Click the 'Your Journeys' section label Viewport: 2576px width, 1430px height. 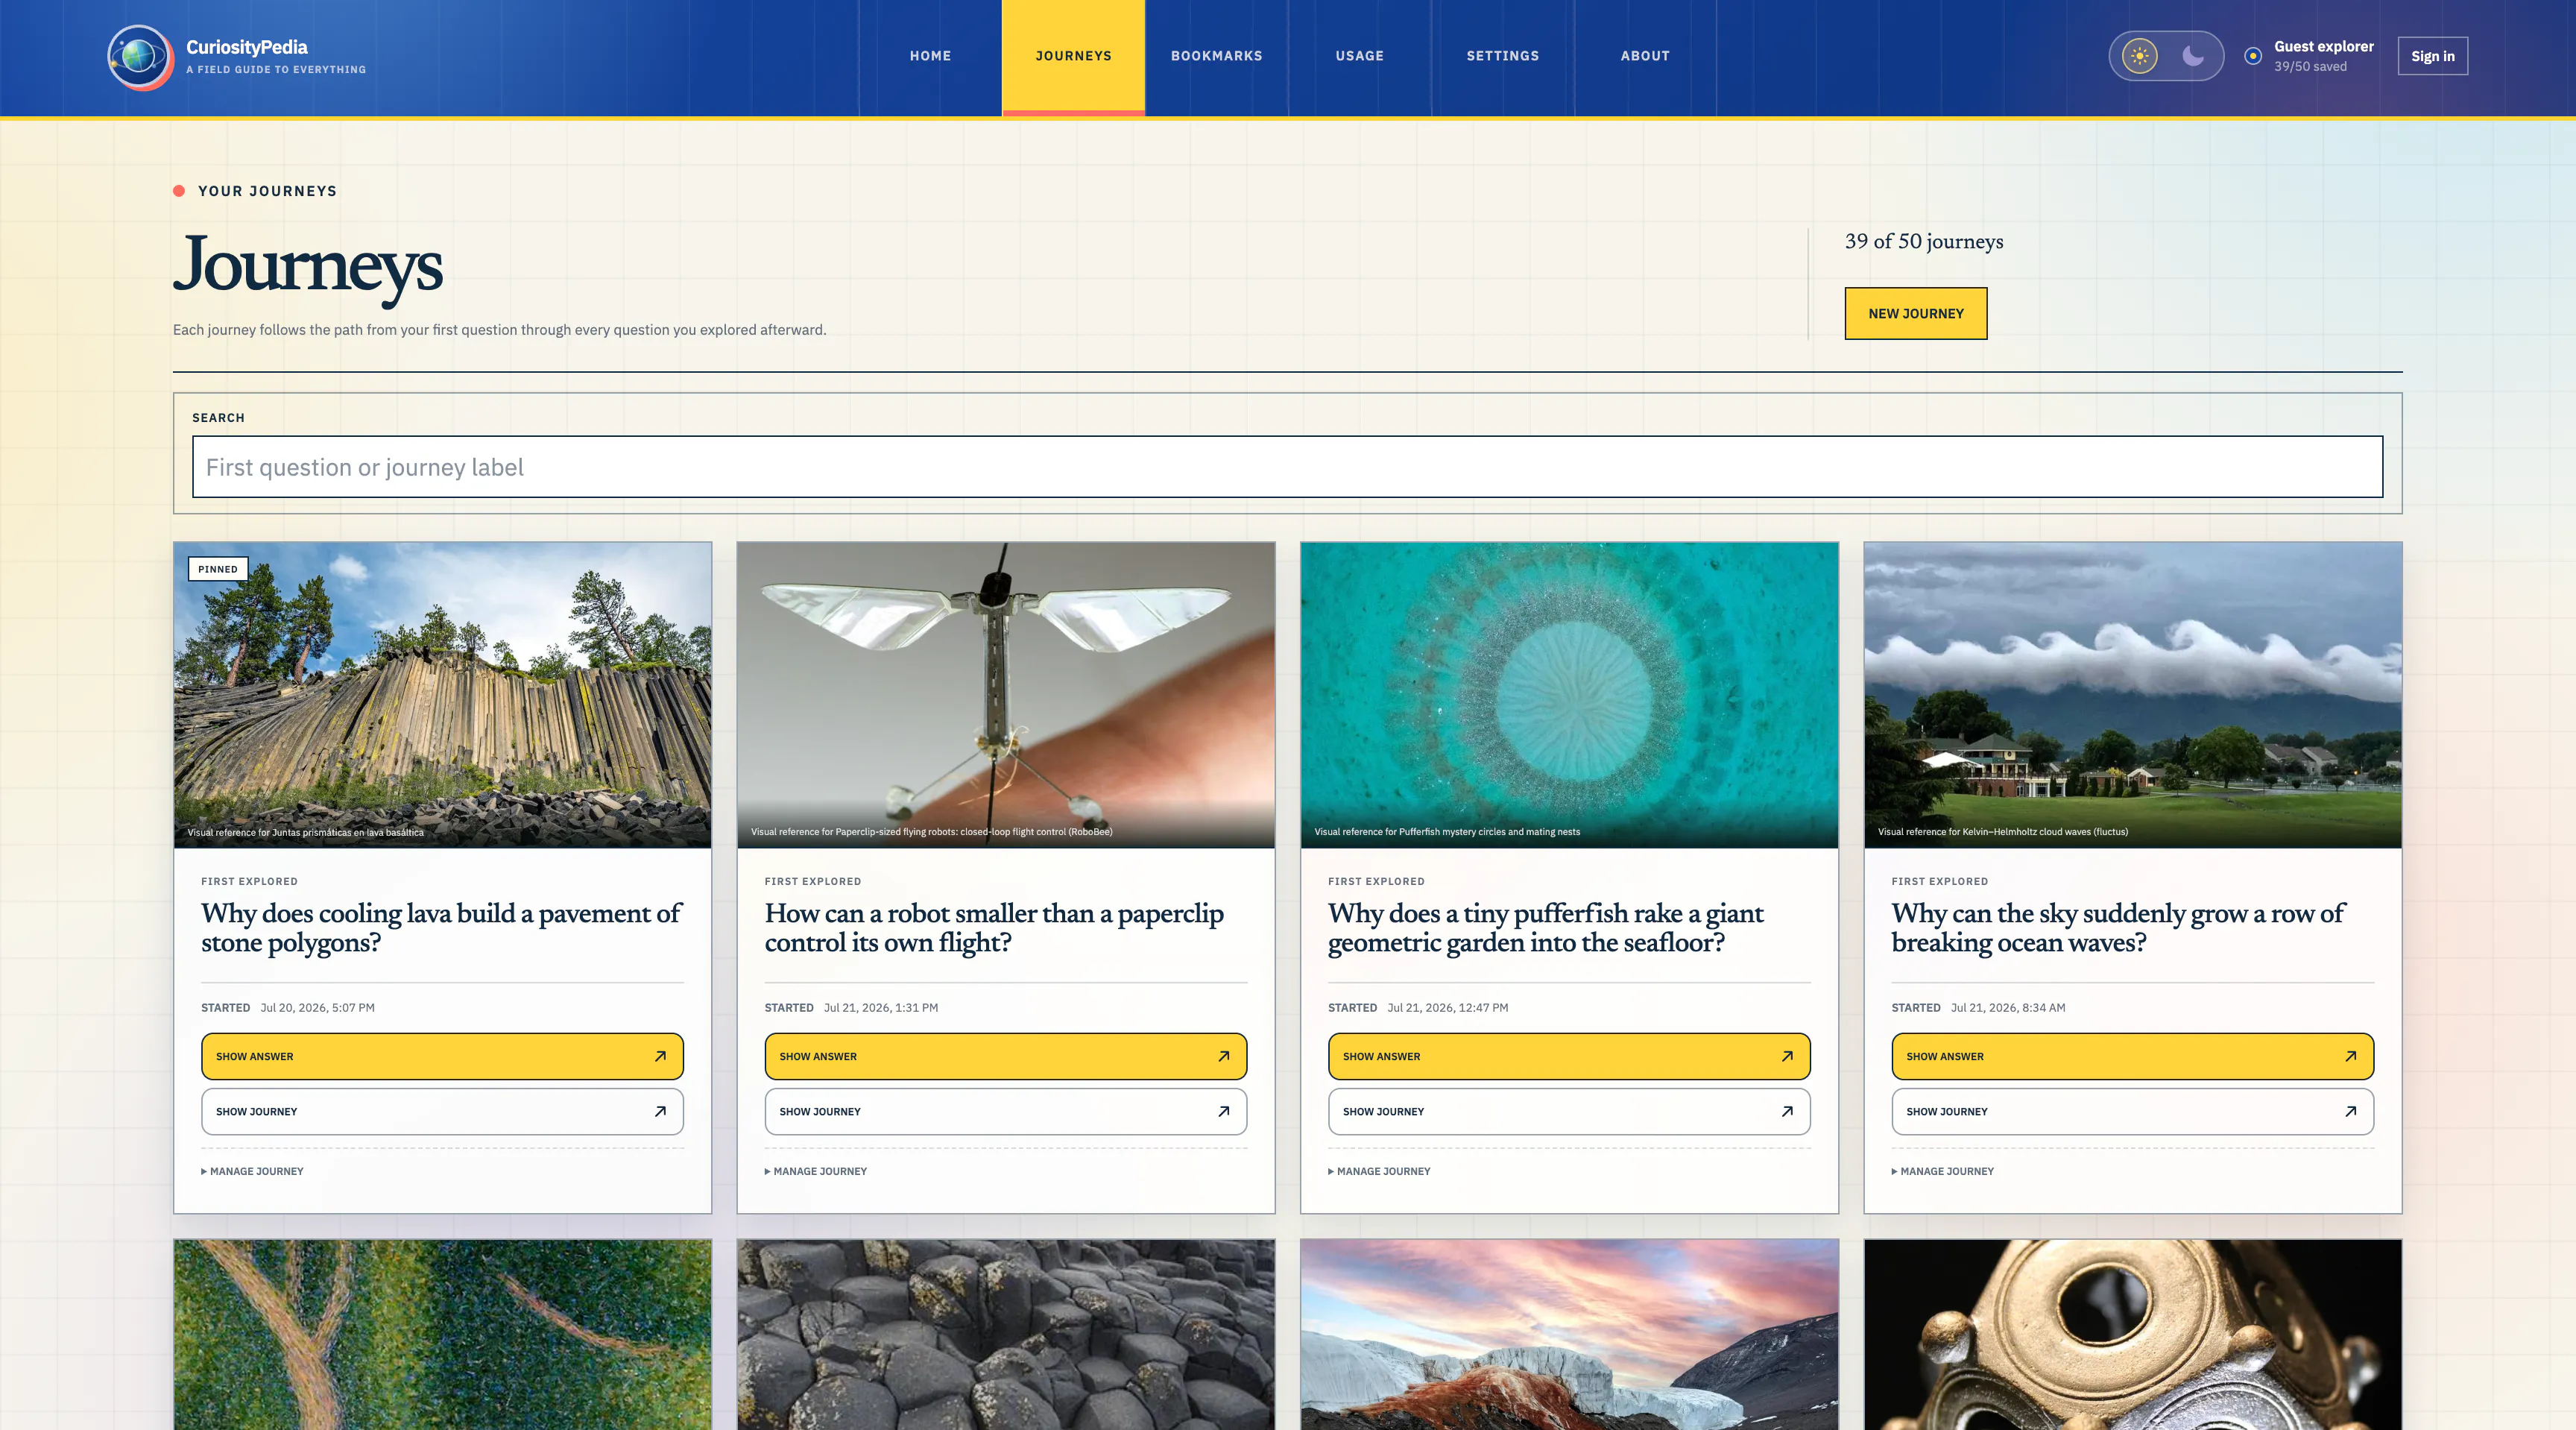tap(267, 191)
